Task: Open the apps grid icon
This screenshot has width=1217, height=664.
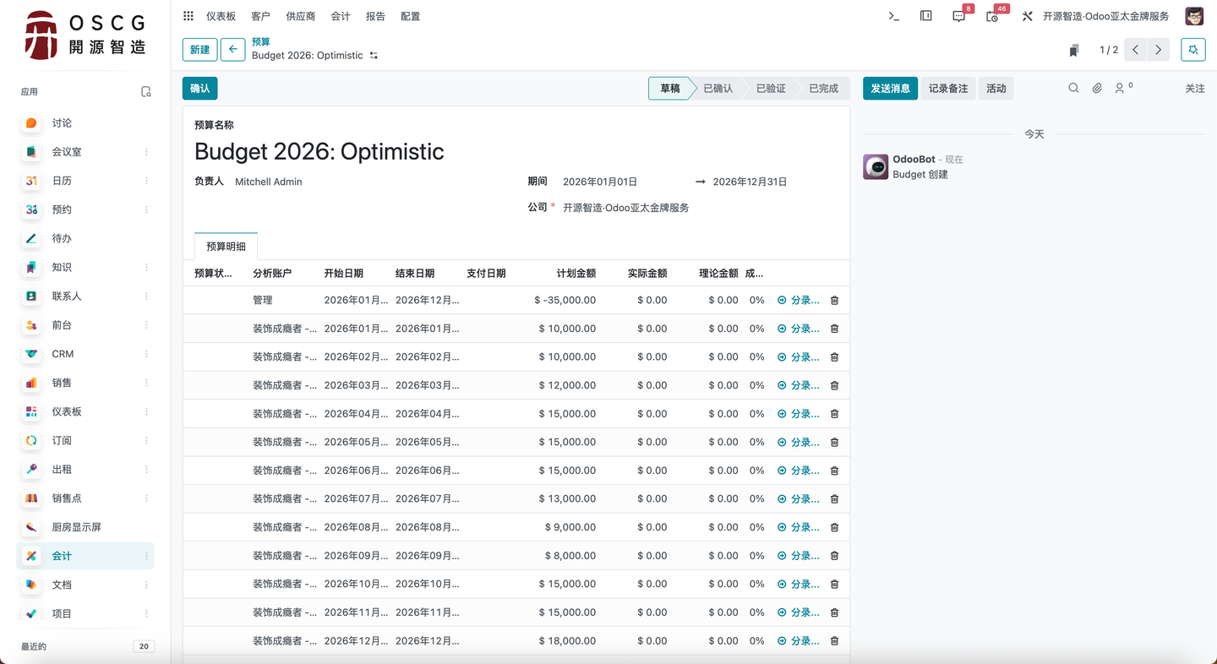Action: click(x=188, y=15)
